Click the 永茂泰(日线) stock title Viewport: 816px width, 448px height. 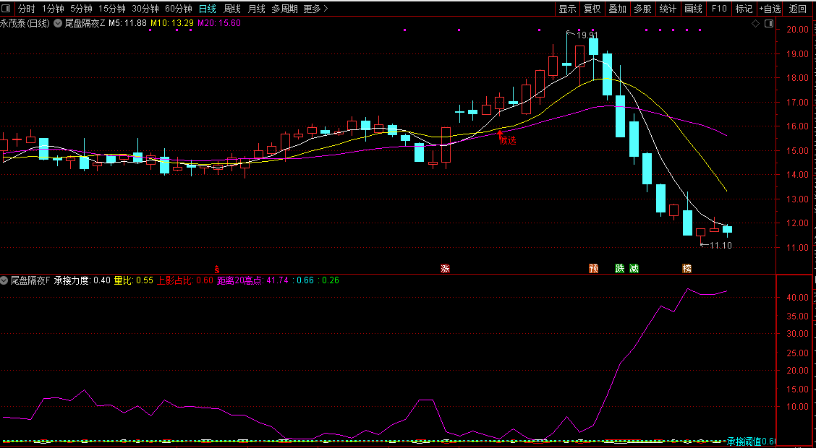point(25,23)
